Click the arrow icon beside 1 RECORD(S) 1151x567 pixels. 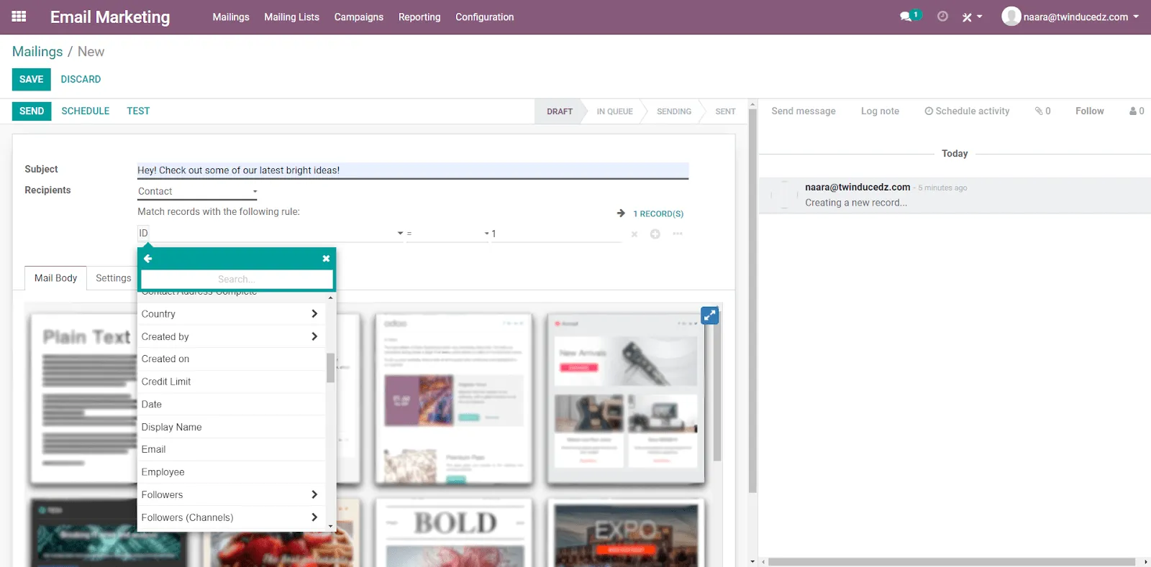coord(621,213)
